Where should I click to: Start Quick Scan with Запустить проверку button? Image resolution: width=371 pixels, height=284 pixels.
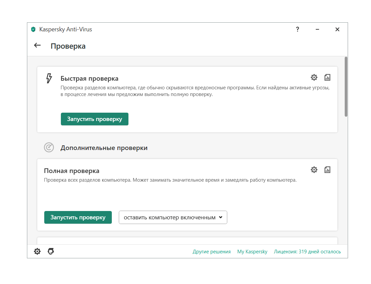click(94, 119)
